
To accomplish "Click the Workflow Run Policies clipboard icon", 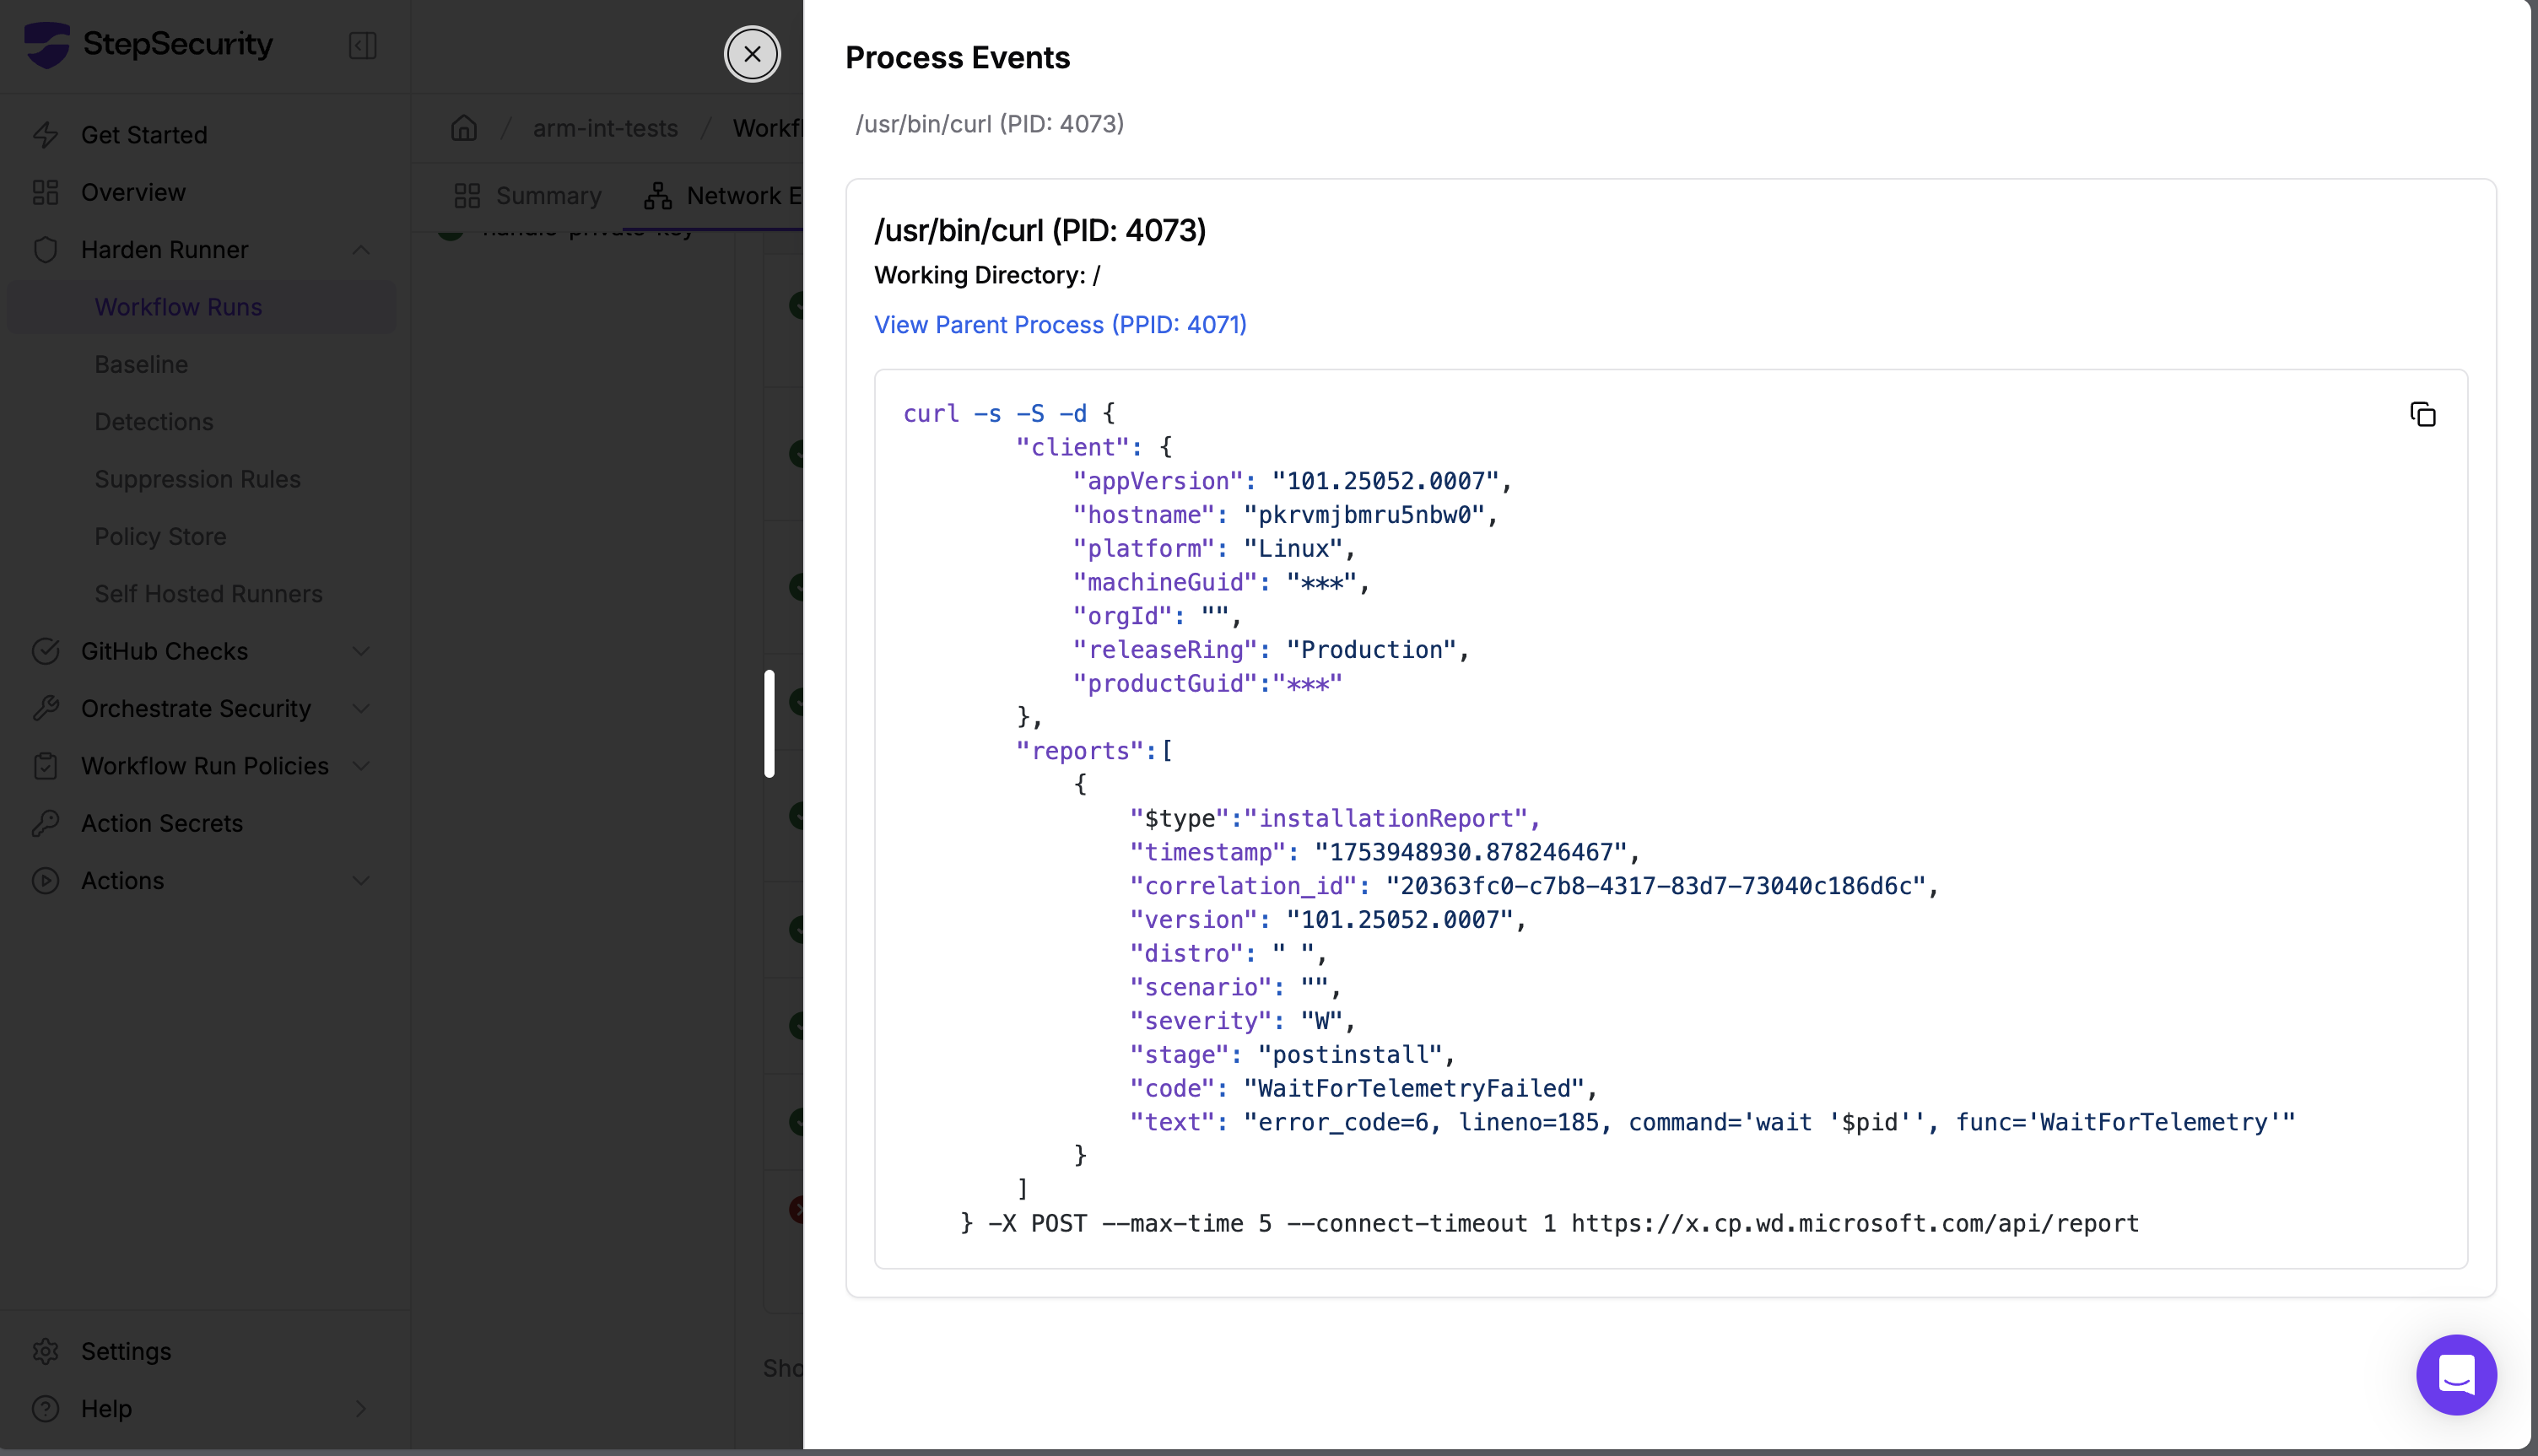I will click(45, 766).
